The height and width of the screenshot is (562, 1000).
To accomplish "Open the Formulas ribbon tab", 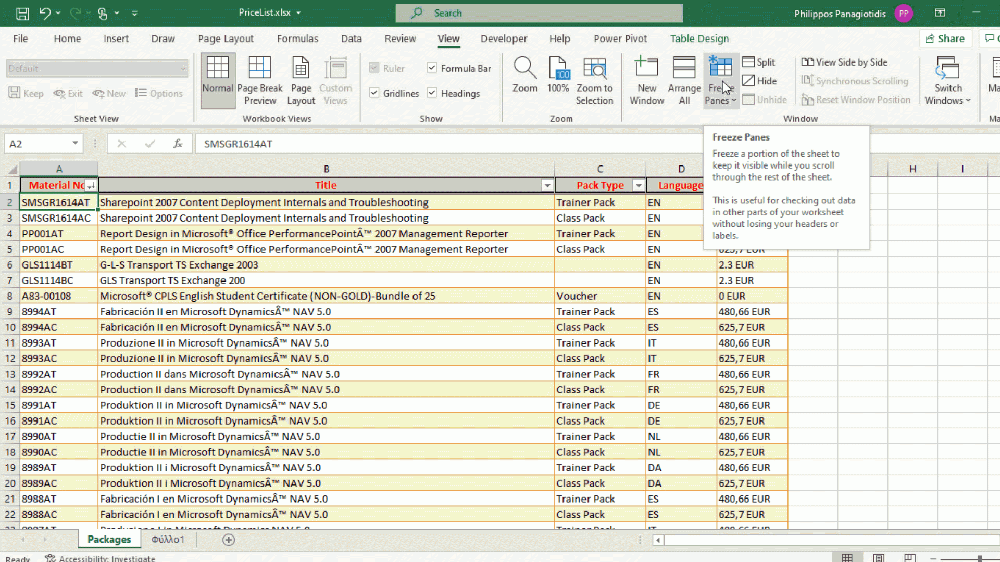I will (x=297, y=39).
